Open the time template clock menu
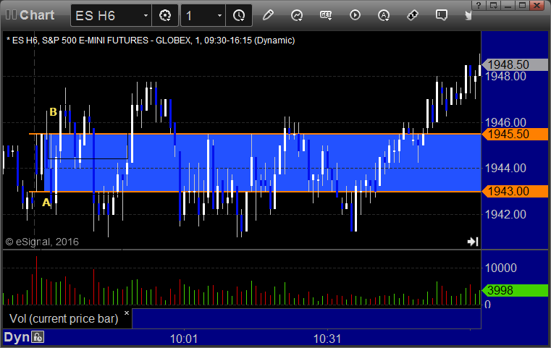Screen dimensions: 551x348 239,15
